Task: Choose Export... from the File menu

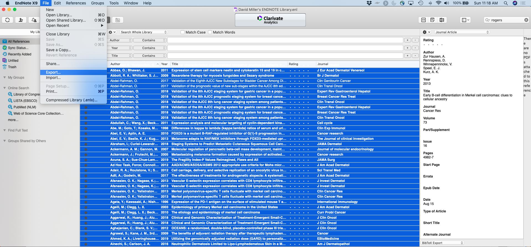Action: pos(73,72)
